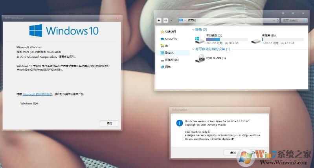314x168 pixels.
Task: Select the DVD 驱动器 (E:) icon
Action: pos(200,58)
